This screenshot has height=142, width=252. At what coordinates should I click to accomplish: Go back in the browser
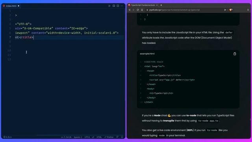pyautogui.click(x=130, y=10)
